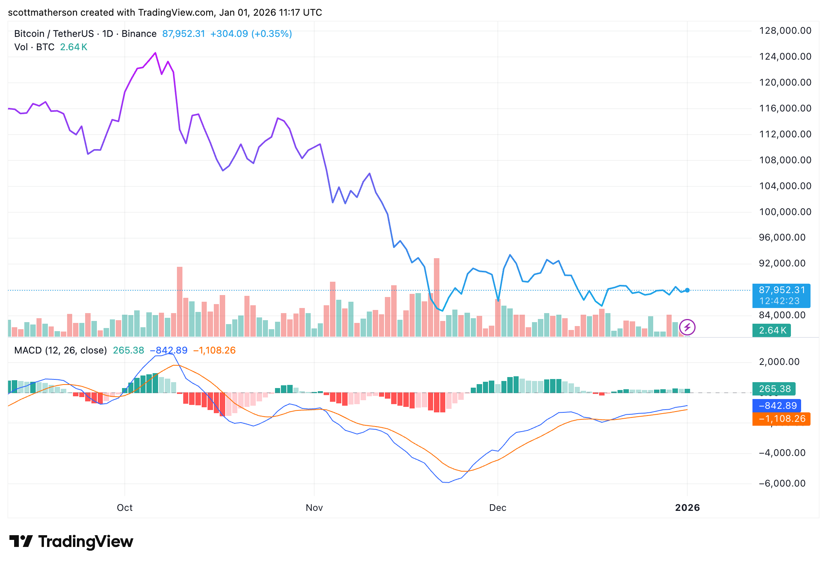Click the purple lightning bolt icon
Screen dimensions: 827x565
tap(687, 327)
